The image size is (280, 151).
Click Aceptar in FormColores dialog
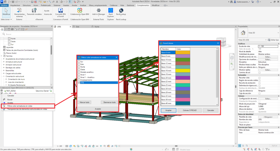168,110
